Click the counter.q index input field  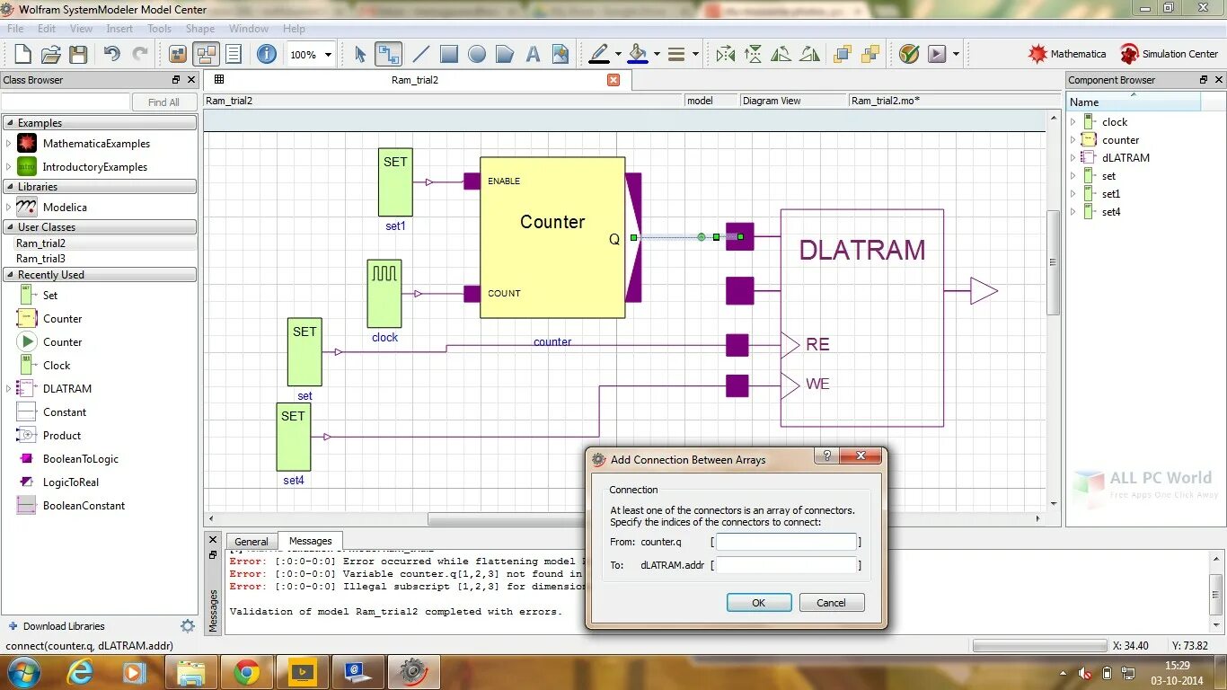[786, 542]
